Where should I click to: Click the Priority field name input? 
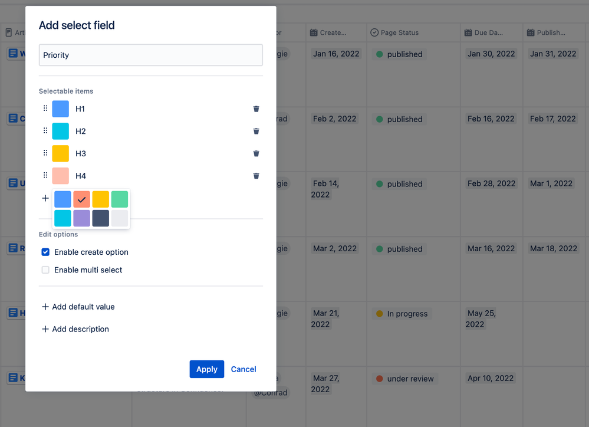click(150, 55)
